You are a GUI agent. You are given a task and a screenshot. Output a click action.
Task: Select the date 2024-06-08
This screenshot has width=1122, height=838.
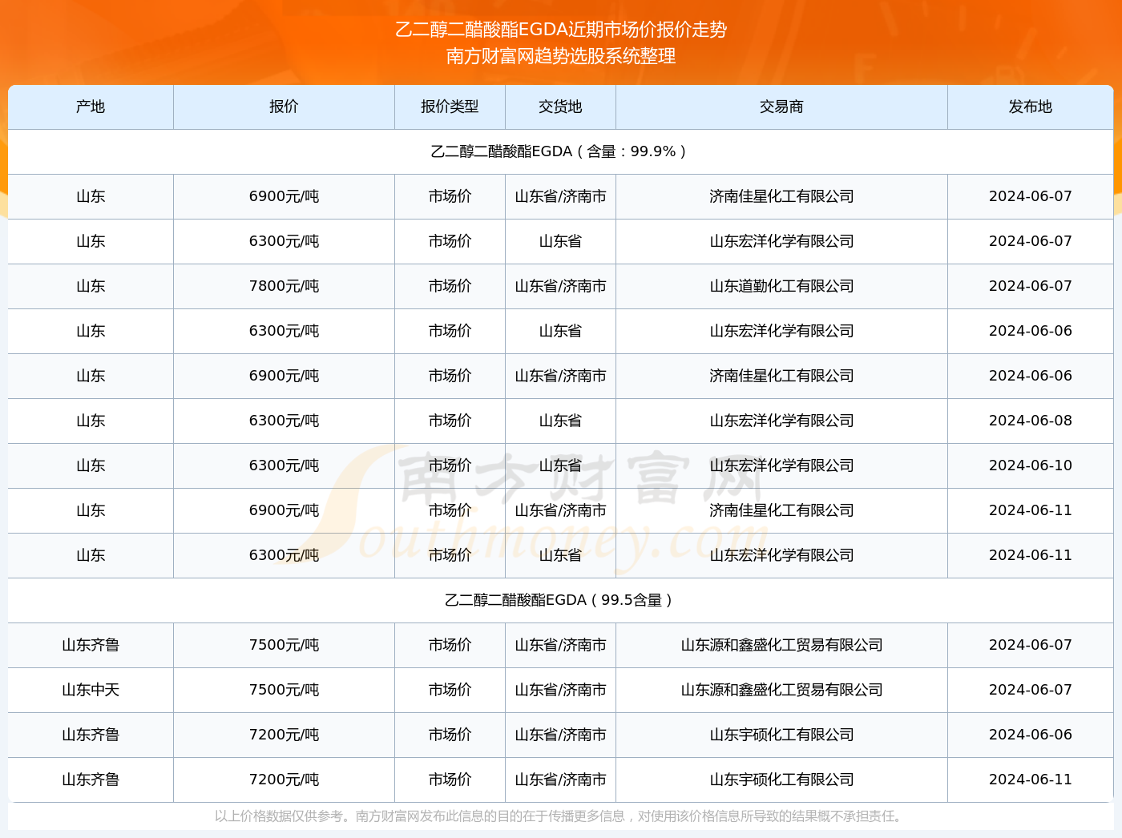point(1031,421)
